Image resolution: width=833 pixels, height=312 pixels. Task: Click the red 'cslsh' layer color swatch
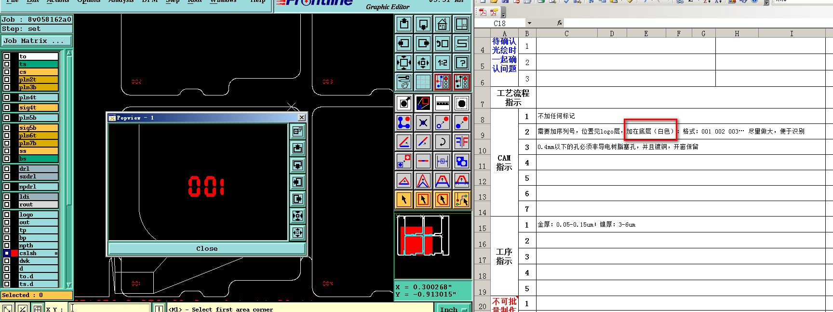point(14,253)
